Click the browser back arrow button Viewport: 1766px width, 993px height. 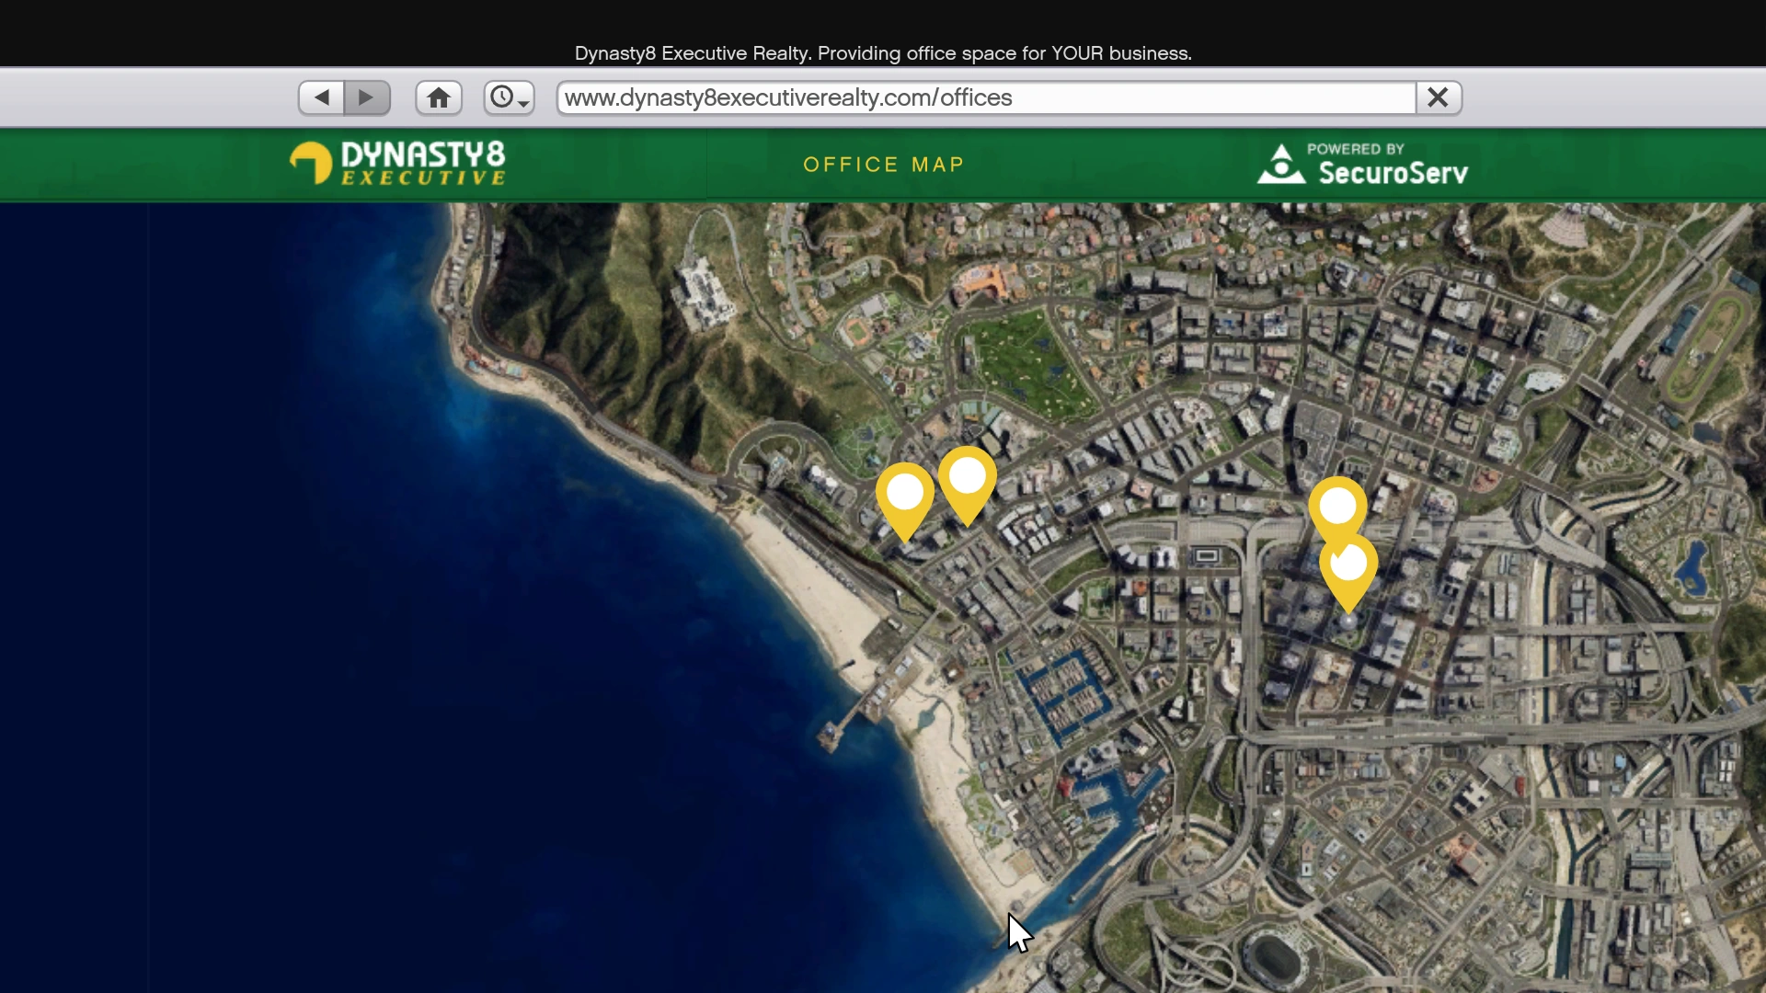click(x=321, y=97)
